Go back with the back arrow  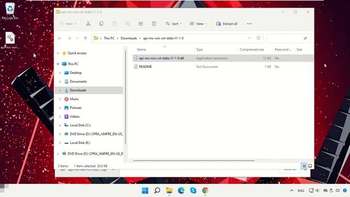(x=60, y=38)
